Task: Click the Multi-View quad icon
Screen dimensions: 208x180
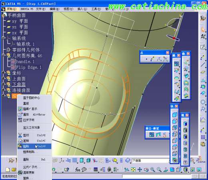Action: tap(172, 170)
